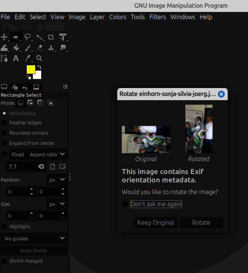Select the Color Picker eyedropper tool
Screen dimensions: 248x273
tap(28, 58)
